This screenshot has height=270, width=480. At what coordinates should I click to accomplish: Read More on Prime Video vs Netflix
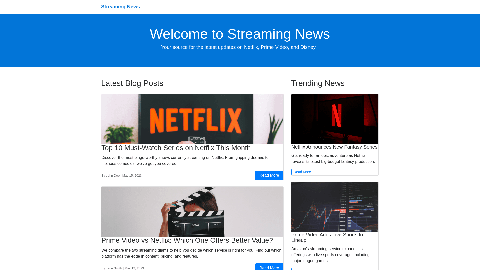click(x=269, y=267)
